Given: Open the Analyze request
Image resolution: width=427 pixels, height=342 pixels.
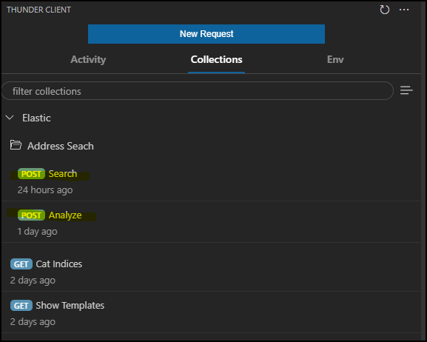Looking at the screenshot, I should click(x=65, y=215).
